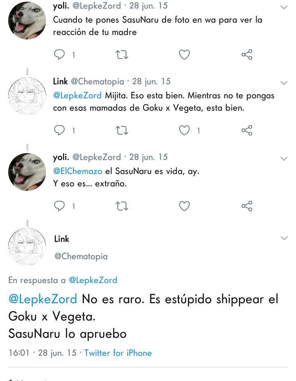Follow the 'En respuesta a @LepkeZord' link
Screen dimensions: 296x381
point(93,280)
